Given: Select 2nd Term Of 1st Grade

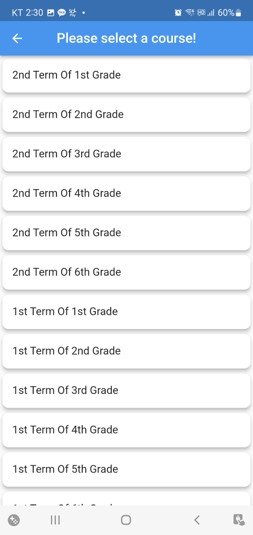Looking at the screenshot, I should [x=126, y=75].
